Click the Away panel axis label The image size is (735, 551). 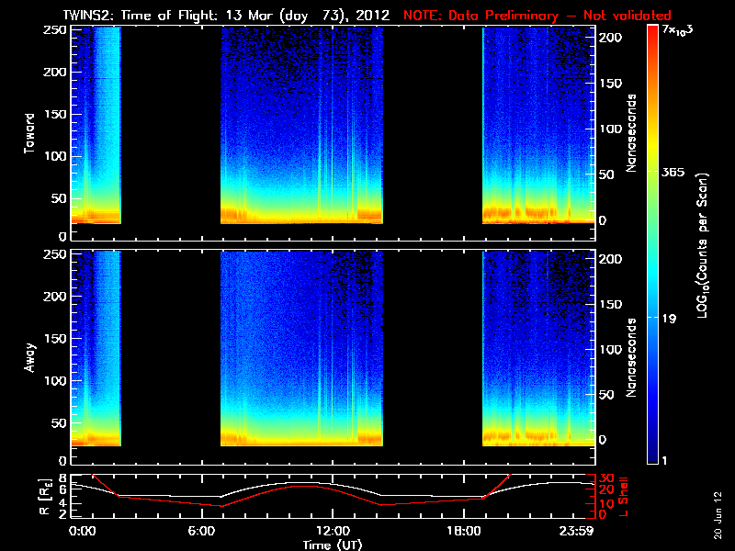click(29, 358)
